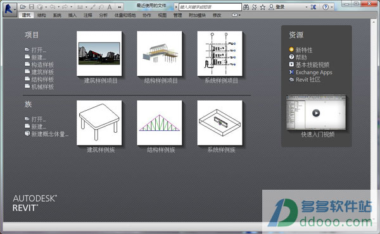Expand the Redo history dropdown arrow

71,7
